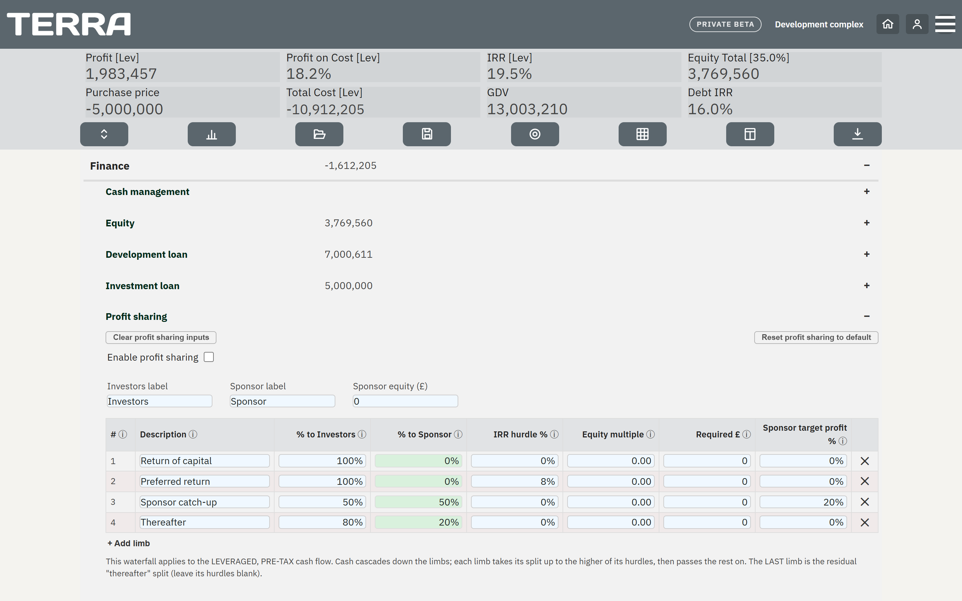Expand the Investment loan section
Image resolution: width=962 pixels, height=601 pixels.
point(866,285)
